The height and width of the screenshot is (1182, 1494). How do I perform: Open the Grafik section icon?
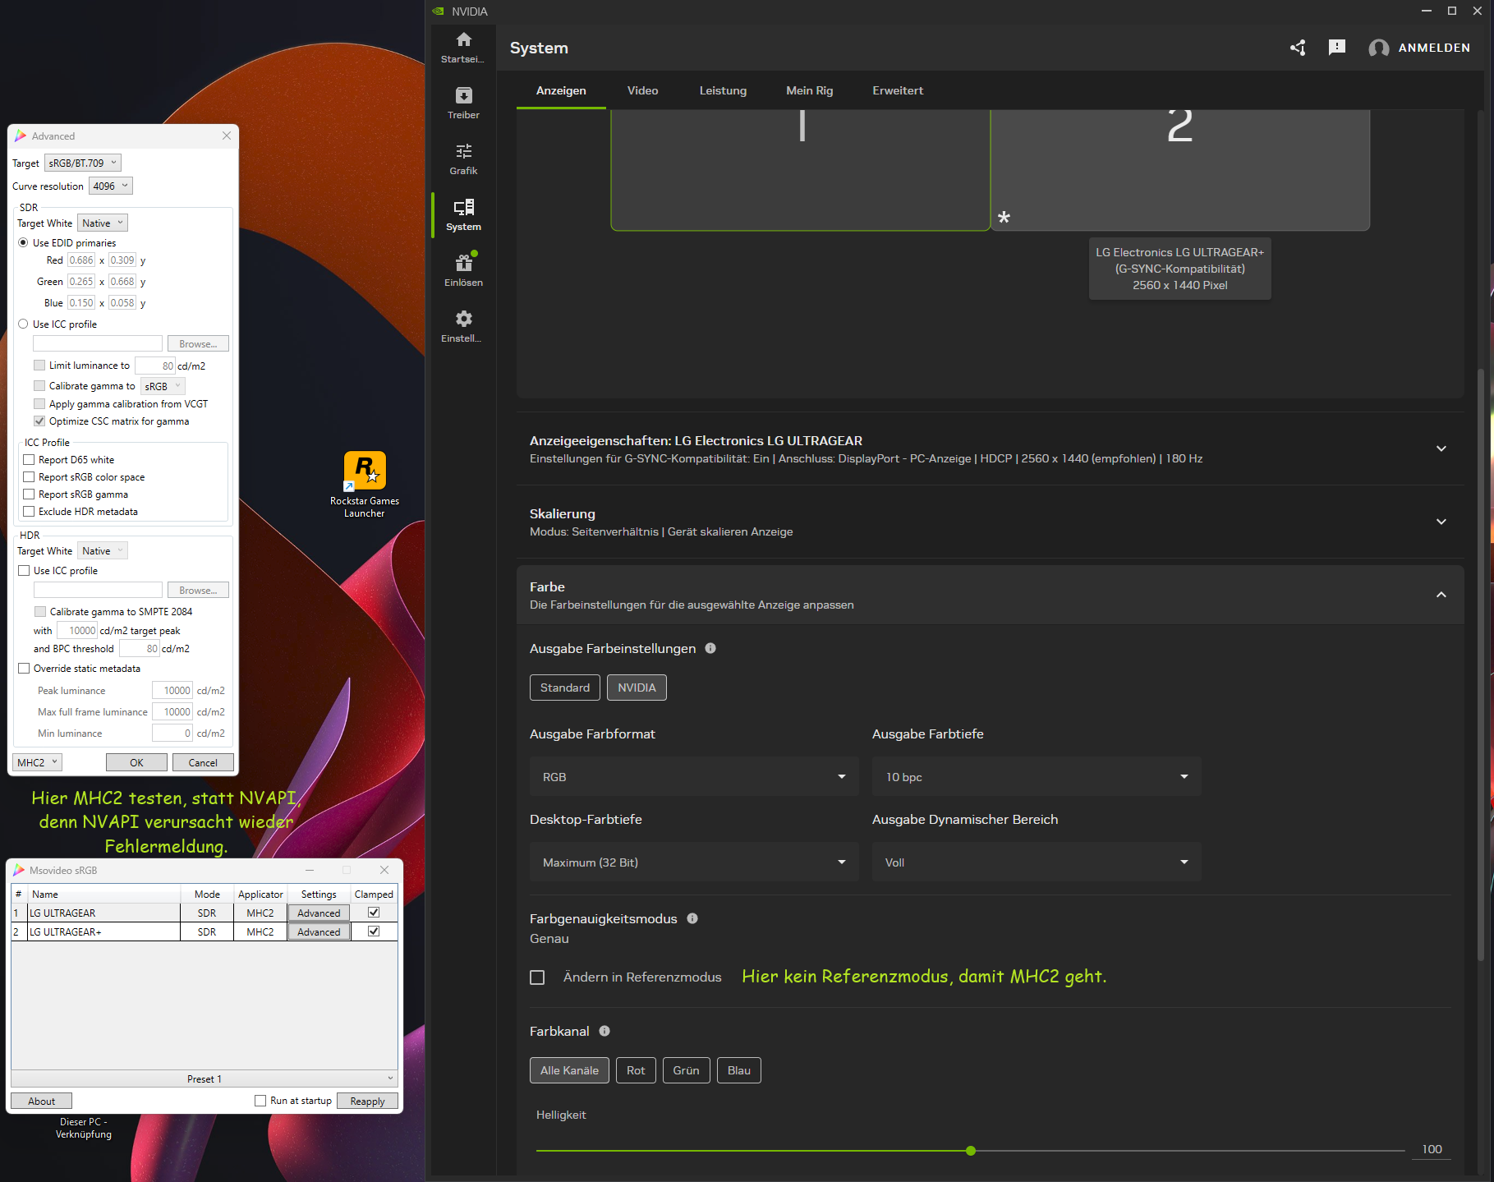point(463,151)
